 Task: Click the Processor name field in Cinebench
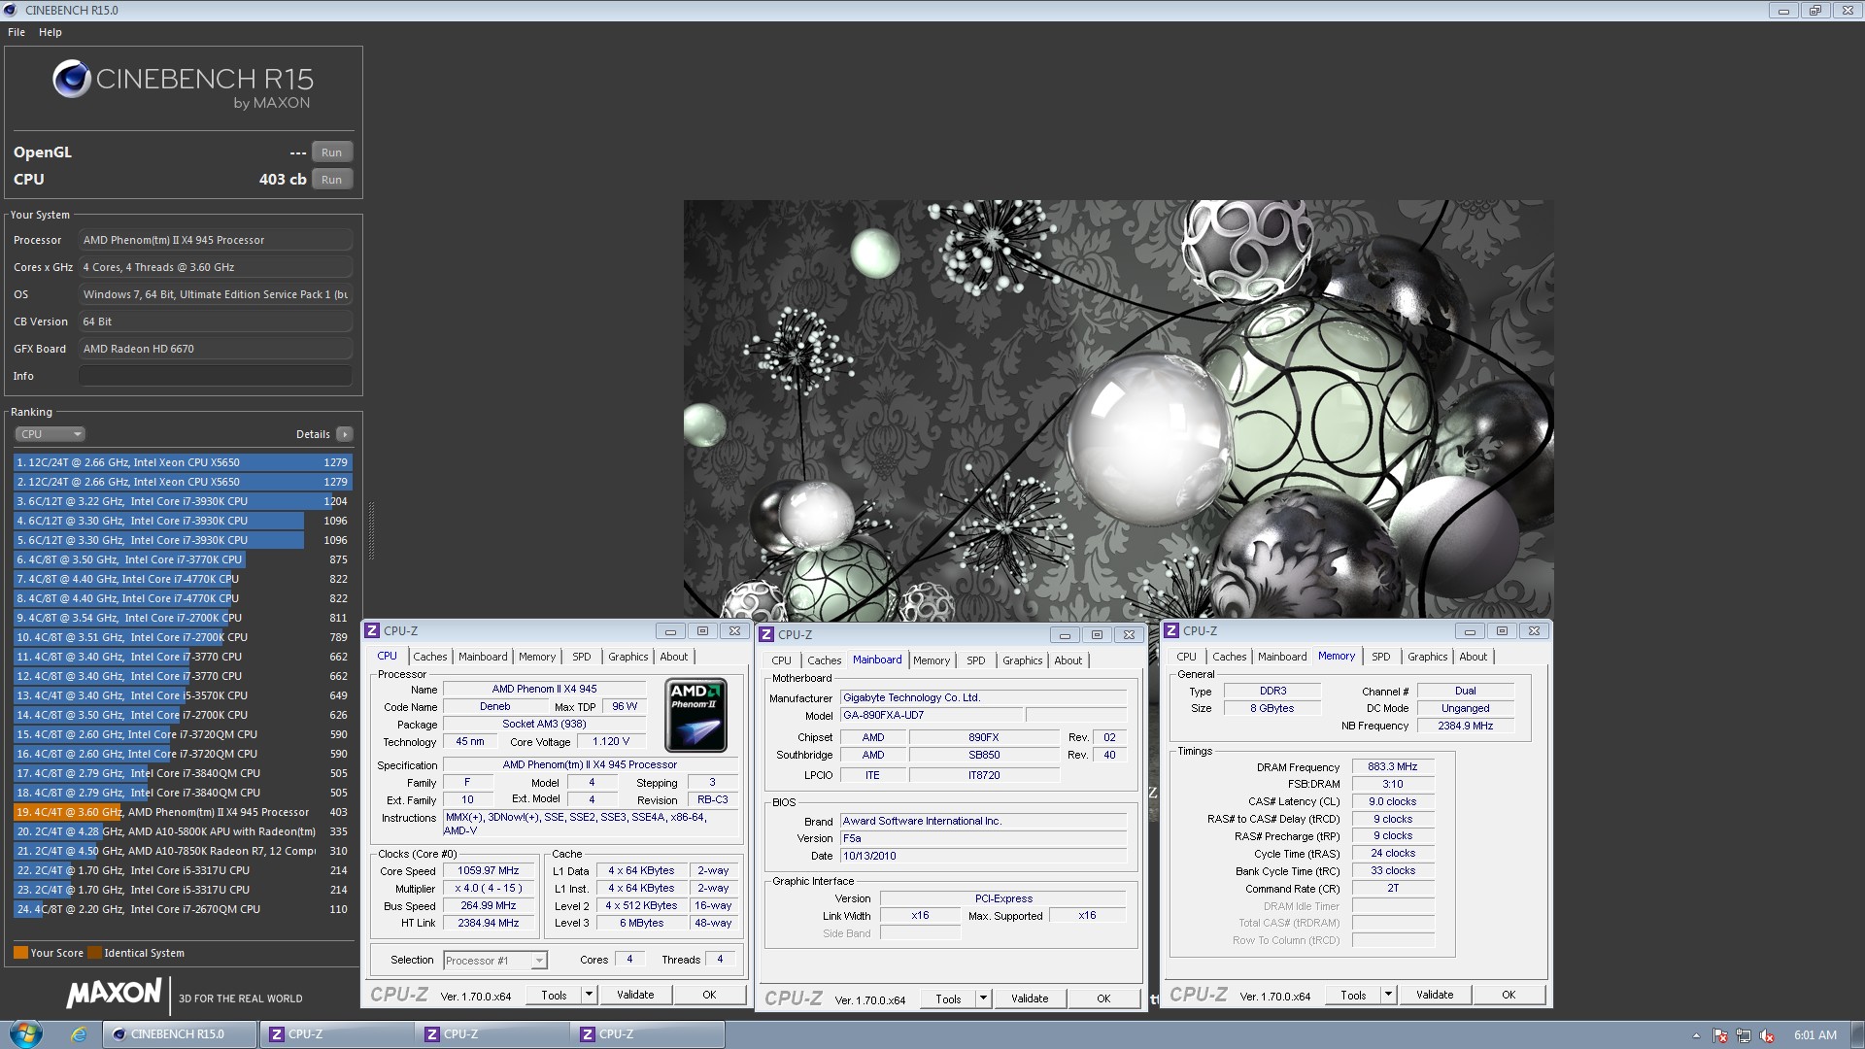[x=216, y=241]
